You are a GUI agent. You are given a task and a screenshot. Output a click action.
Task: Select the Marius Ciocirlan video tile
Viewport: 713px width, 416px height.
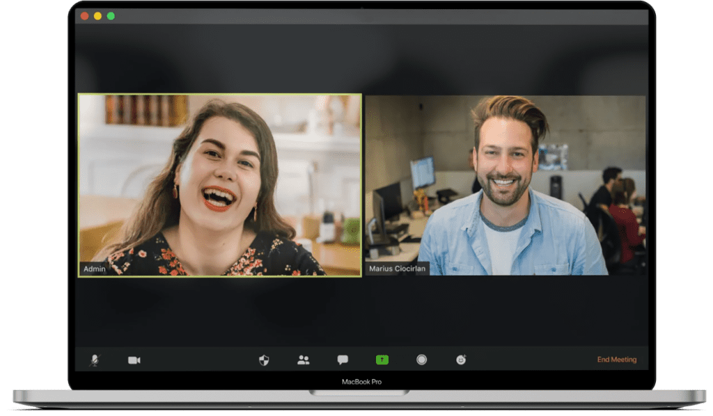pyautogui.click(x=506, y=185)
